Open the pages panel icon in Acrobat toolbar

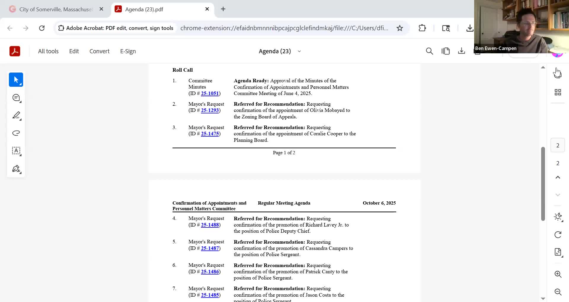(445, 51)
